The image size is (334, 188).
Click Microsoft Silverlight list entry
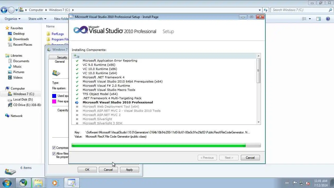[x=97, y=119]
